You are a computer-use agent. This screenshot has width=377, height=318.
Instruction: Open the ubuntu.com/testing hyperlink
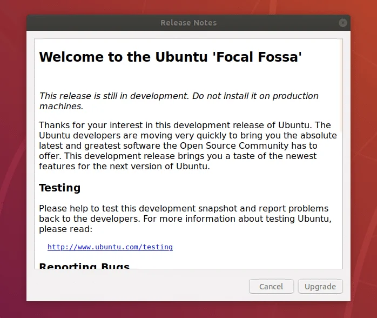[x=110, y=247]
